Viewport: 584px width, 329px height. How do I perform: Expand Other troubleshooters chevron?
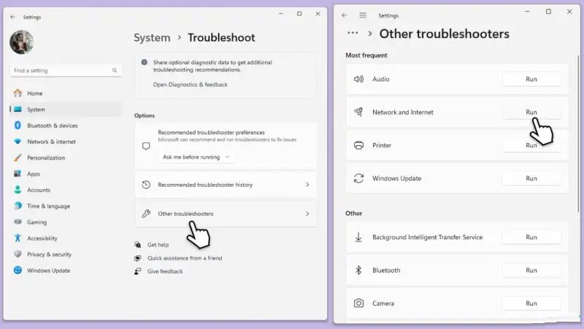307,214
